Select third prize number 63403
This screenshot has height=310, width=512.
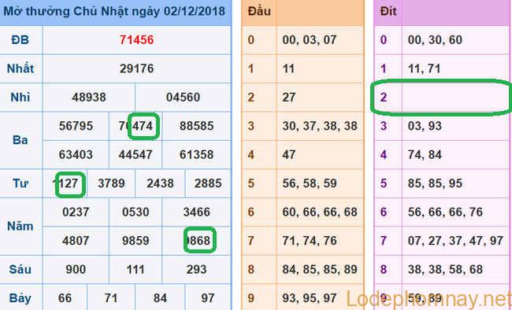point(76,154)
